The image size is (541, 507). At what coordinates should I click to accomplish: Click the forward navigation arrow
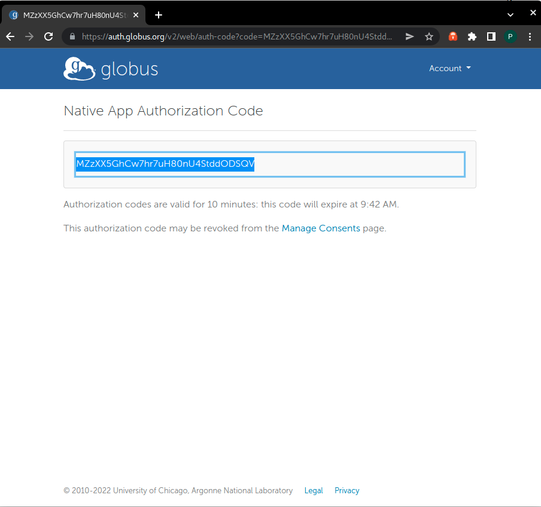click(29, 36)
